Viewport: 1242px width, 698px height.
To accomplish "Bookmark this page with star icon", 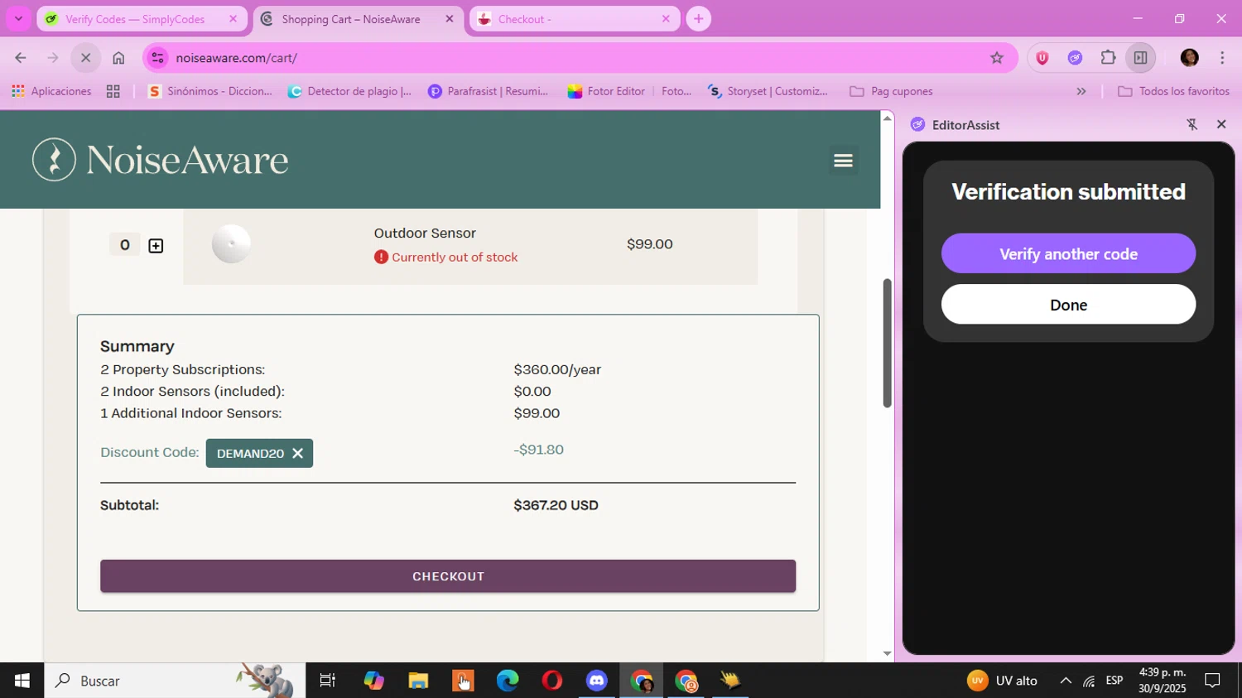I will 997,58.
